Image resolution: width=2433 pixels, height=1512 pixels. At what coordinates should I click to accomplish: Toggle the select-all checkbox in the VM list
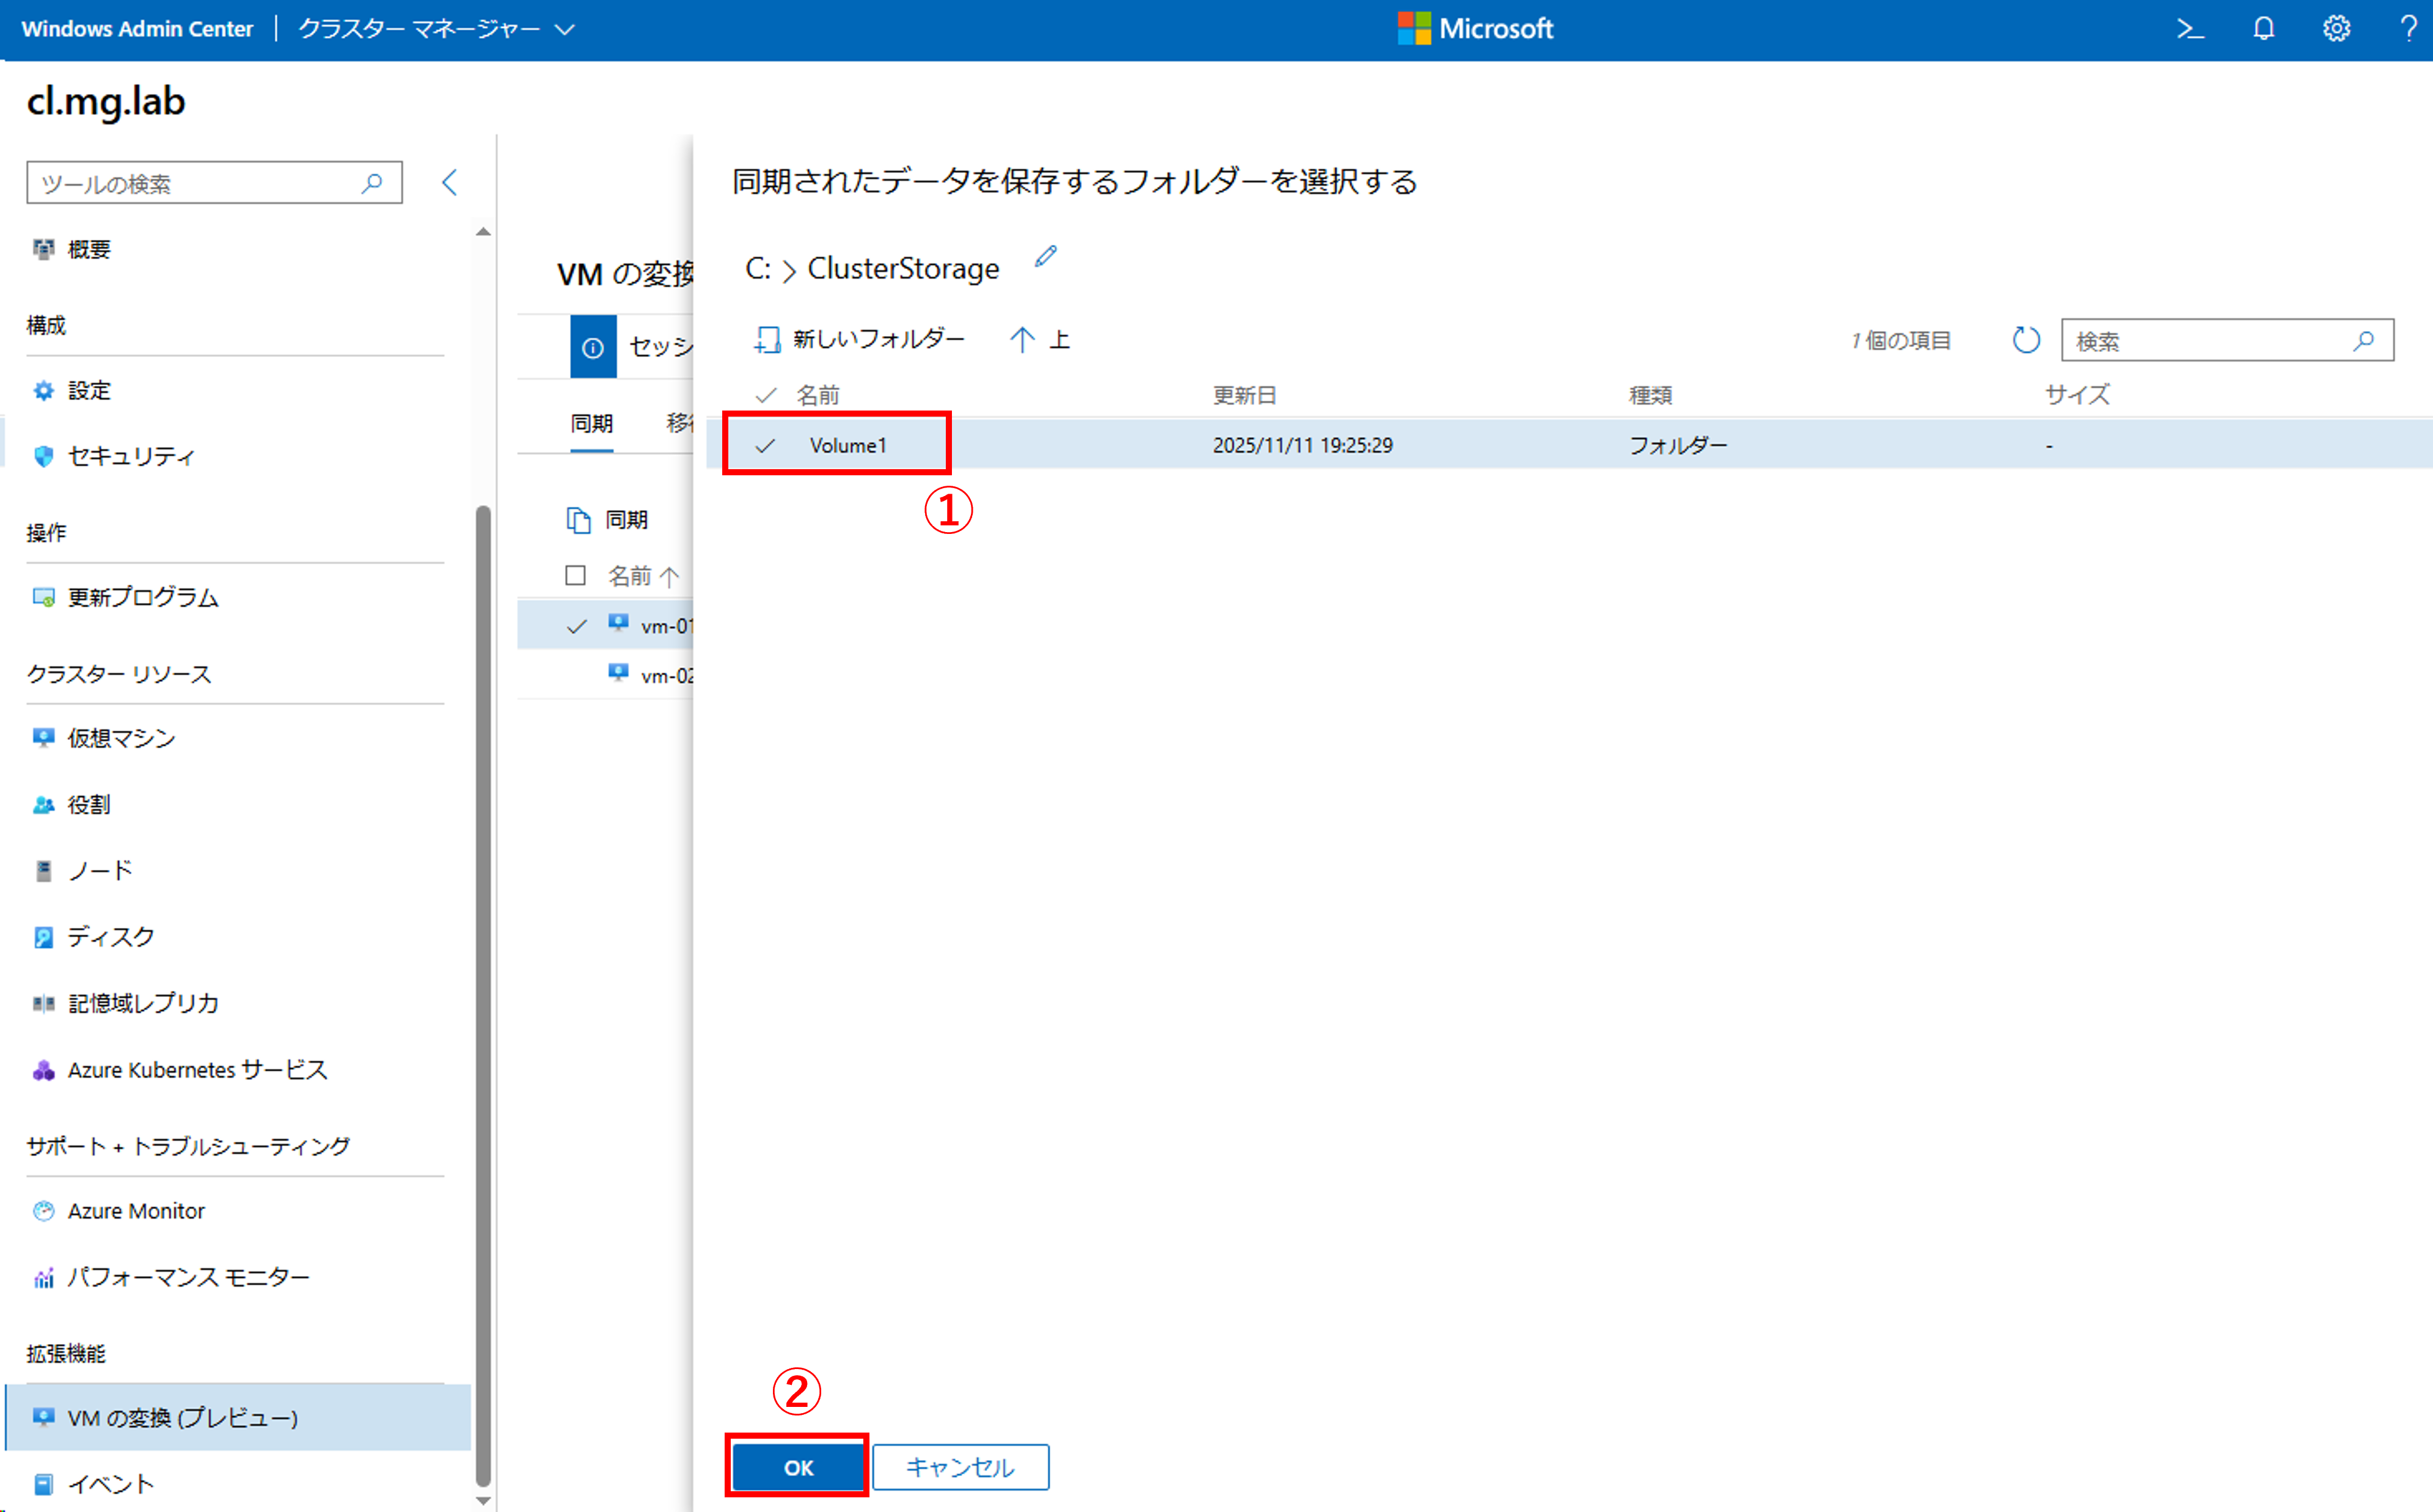pos(575,575)
